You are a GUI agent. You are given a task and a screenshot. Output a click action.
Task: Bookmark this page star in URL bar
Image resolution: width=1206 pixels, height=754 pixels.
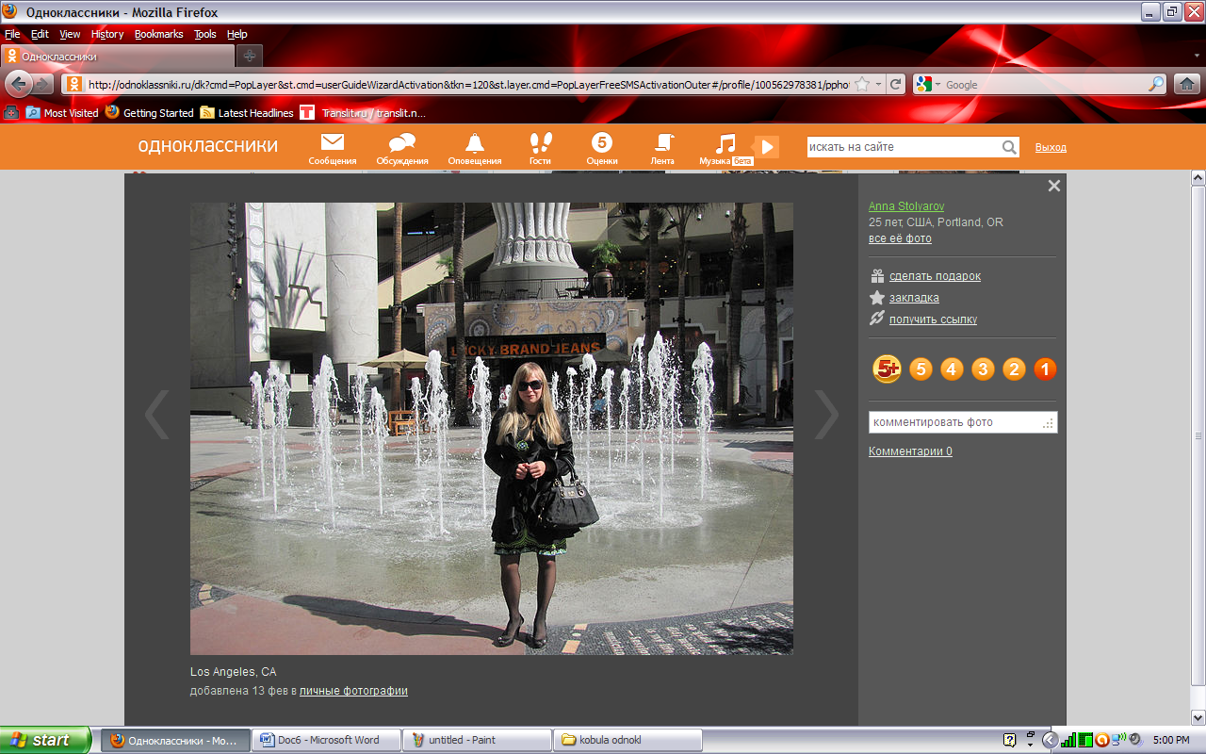pos(861,84)
